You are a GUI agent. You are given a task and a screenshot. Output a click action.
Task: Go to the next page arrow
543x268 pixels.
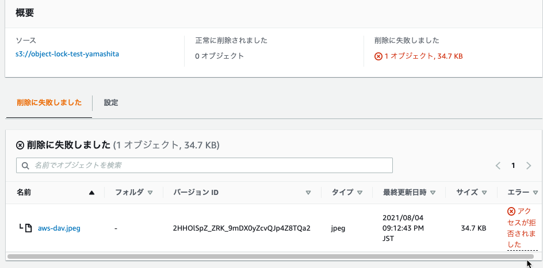click(x=529, y=166)
